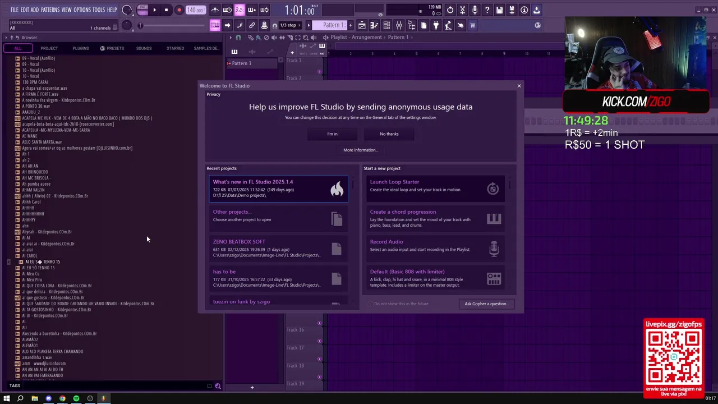Close the Welcome to FL Studio dialog
718x404 pixels.
tap(519, 86)
